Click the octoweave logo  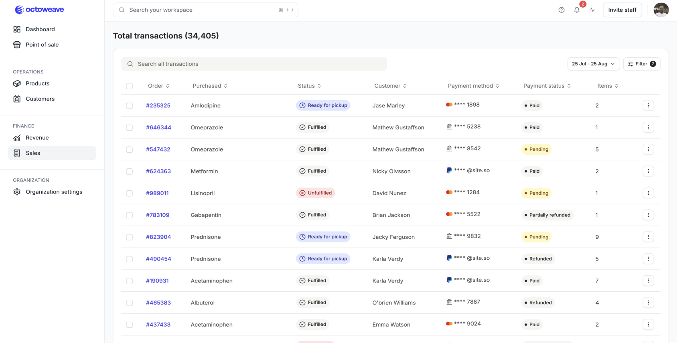click(x=39, y=10)
